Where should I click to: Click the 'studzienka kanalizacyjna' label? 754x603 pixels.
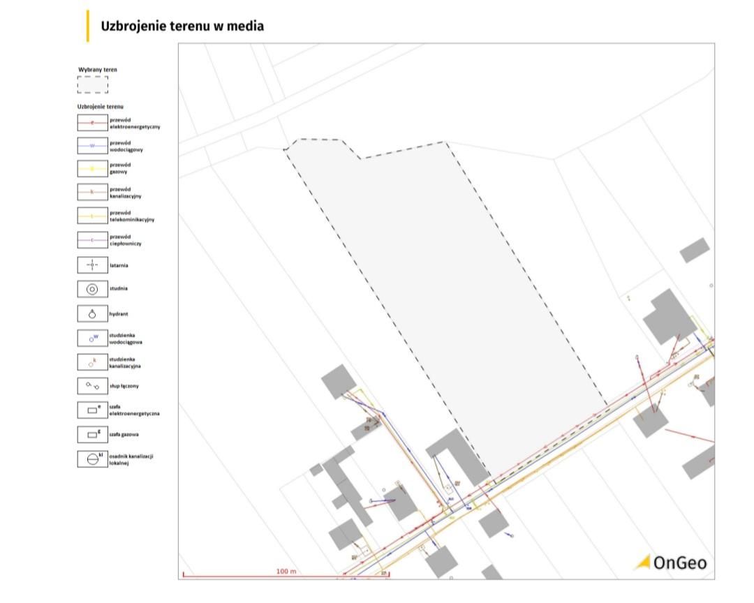125,363
